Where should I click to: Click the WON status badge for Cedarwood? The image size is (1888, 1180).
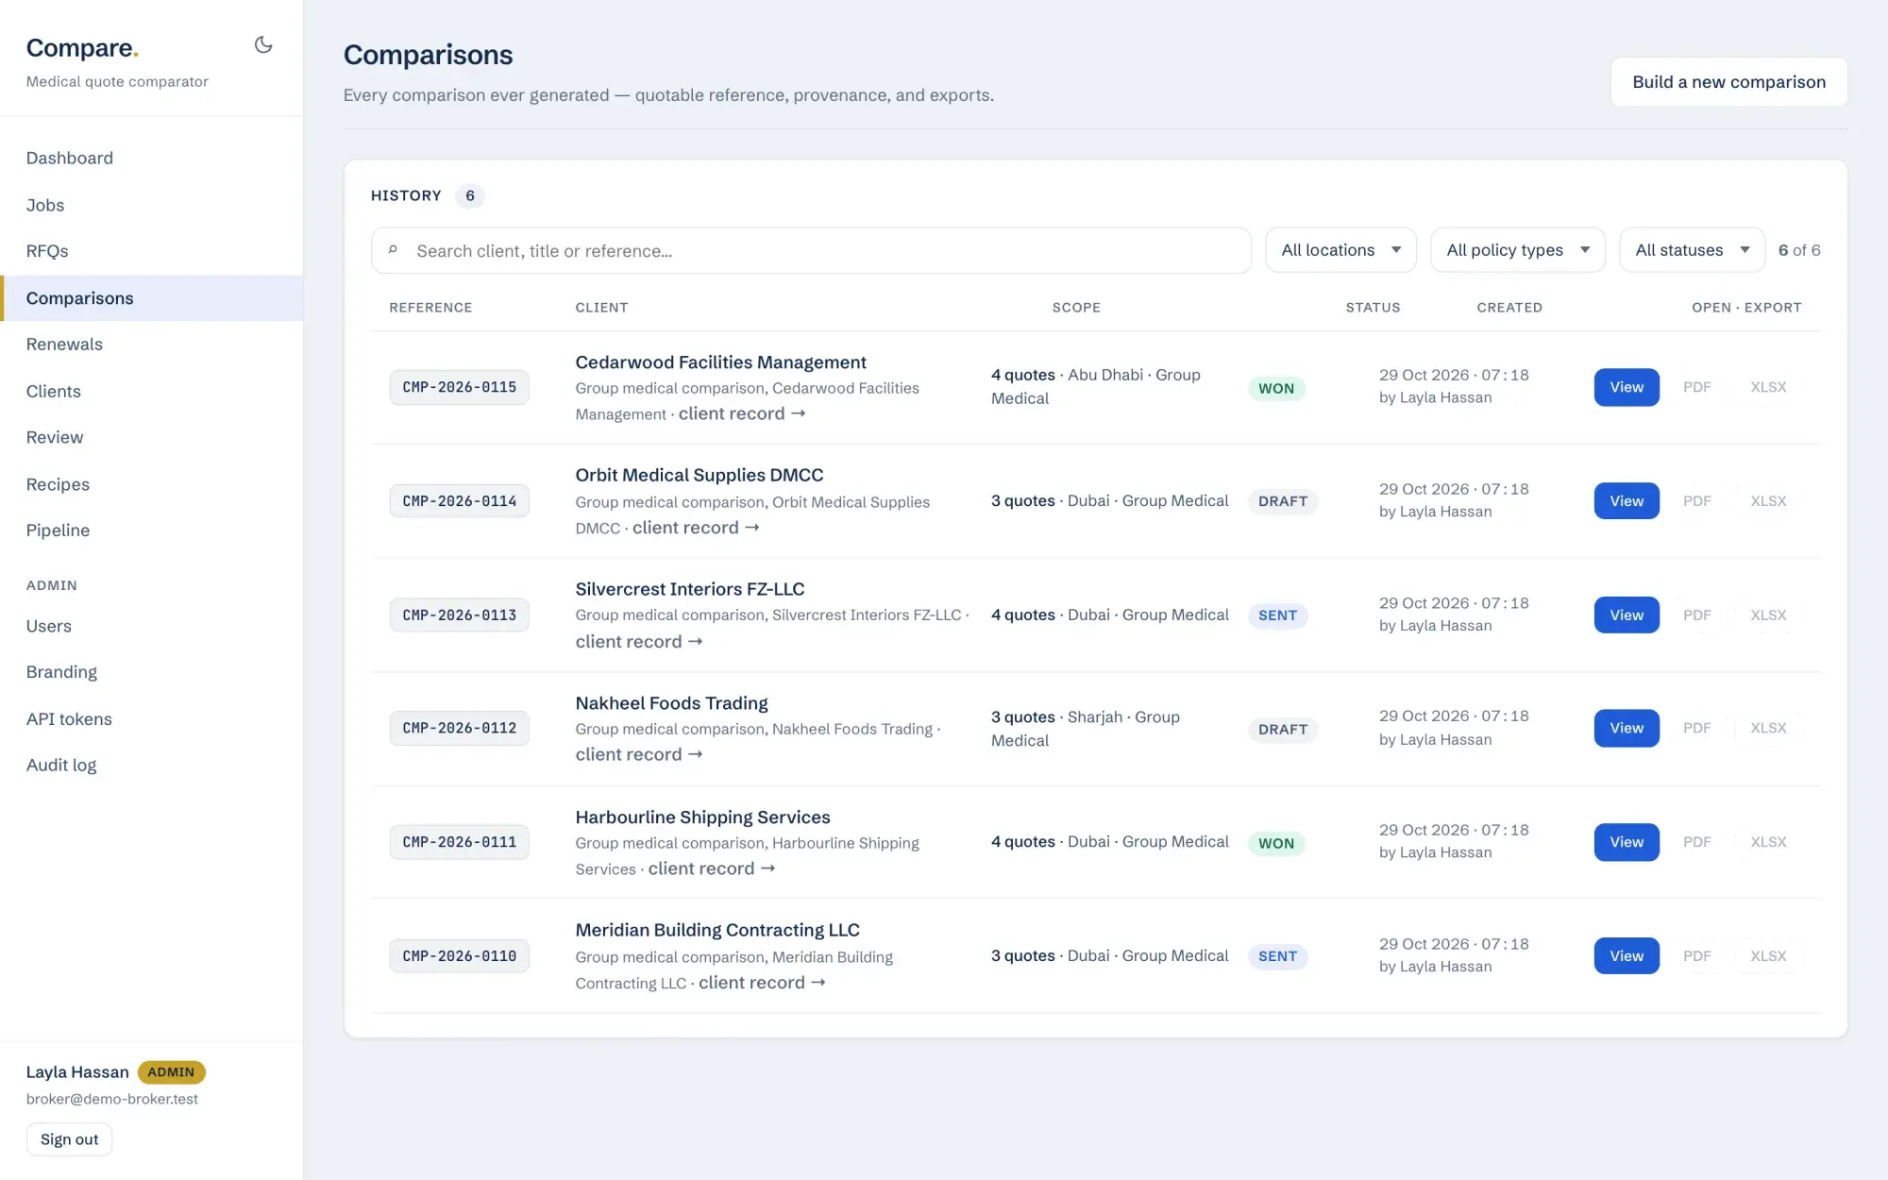point(1276,389)
